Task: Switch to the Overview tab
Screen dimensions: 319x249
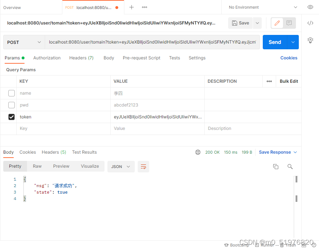Action: tap(12, 8)
